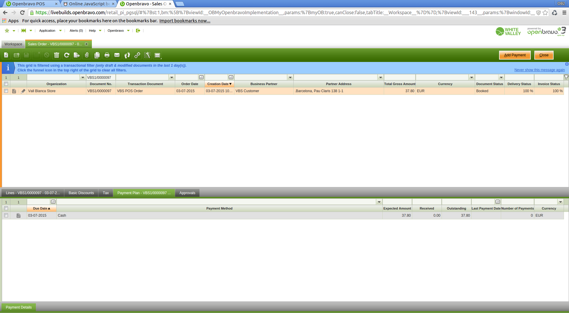Click the Add Payment button
Image resolution: width=569 pixels, height=313 pixels.
pos(515,55)
